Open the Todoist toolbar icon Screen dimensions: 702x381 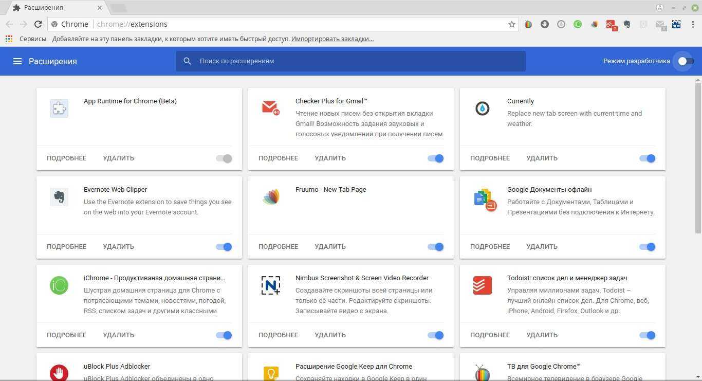coord(611,25)
